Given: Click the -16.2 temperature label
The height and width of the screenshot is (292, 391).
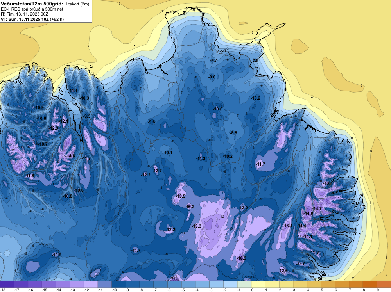Looking at the screenshot, I should (x=190, y=207).
